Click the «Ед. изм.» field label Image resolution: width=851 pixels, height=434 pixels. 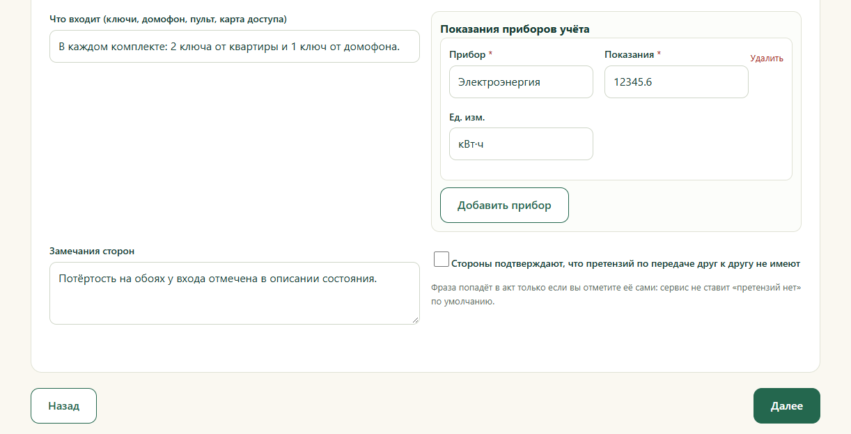click(x=467, y=117)
